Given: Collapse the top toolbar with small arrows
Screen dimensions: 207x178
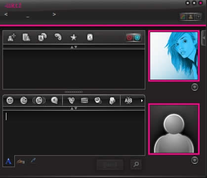Looking at the screenshot, I should tap(74, 47).
